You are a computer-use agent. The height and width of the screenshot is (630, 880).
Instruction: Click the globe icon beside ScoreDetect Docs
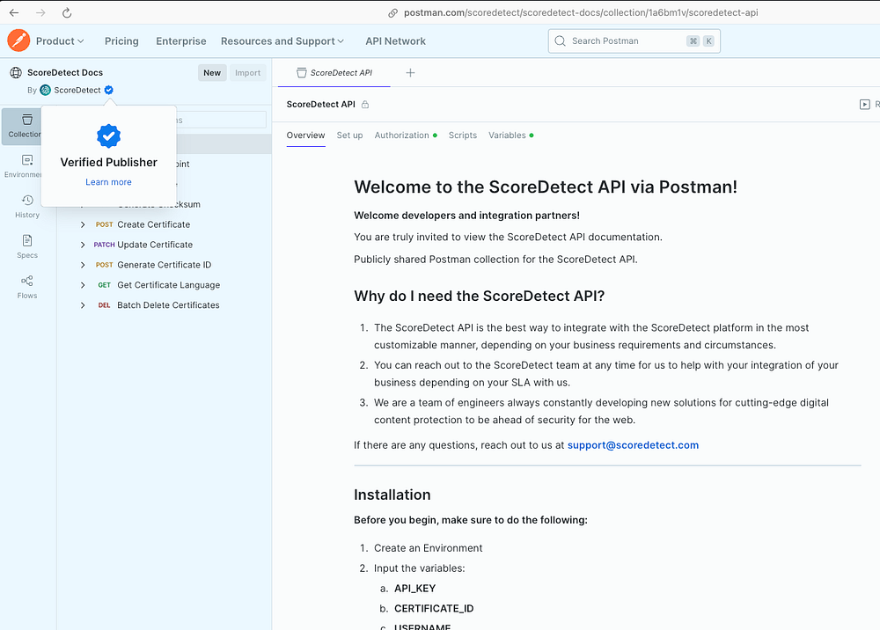point(16,72)
